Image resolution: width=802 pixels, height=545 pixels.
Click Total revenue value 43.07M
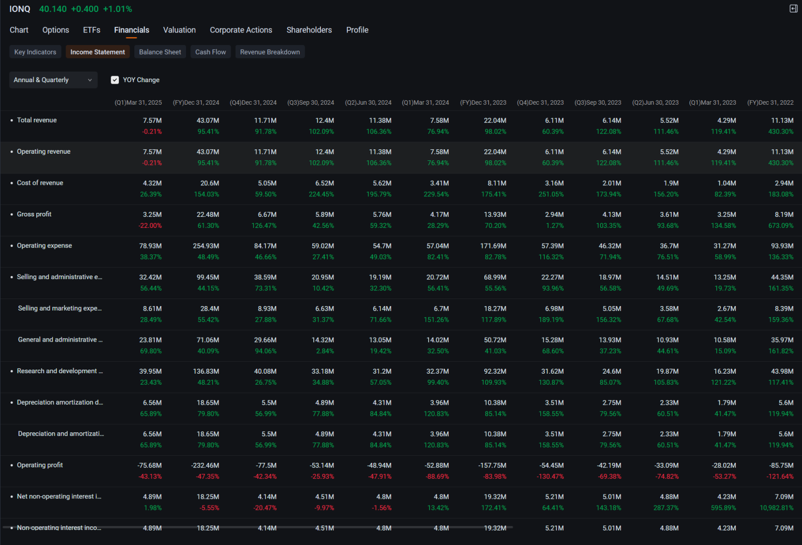(208, 120)
